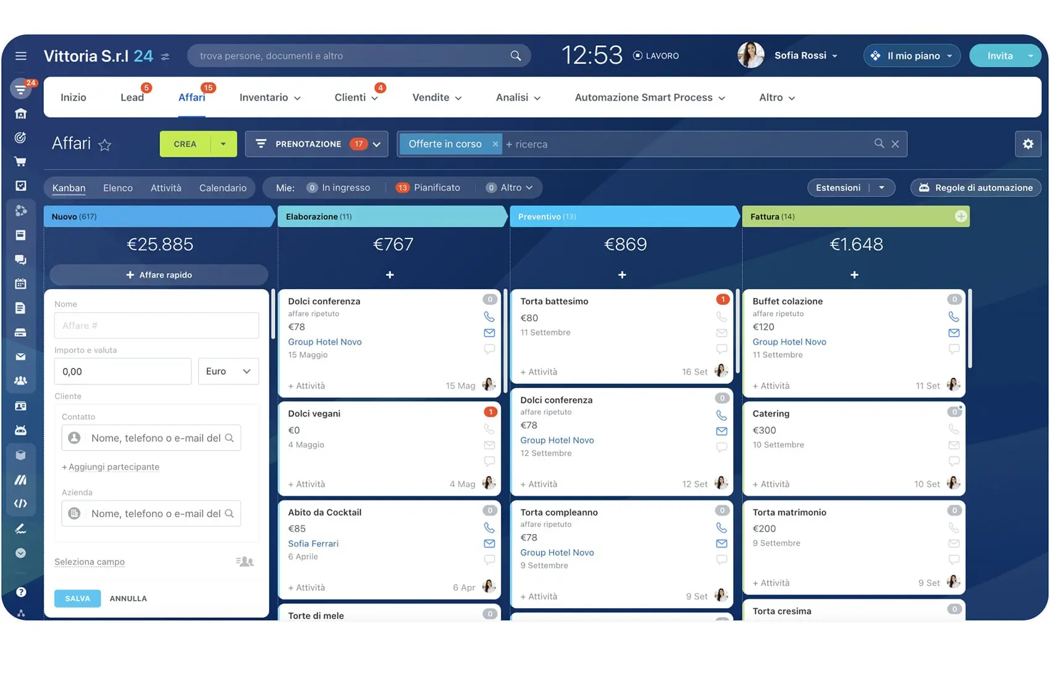Open the Estensioni dropdown arrow

coord(881,188)
